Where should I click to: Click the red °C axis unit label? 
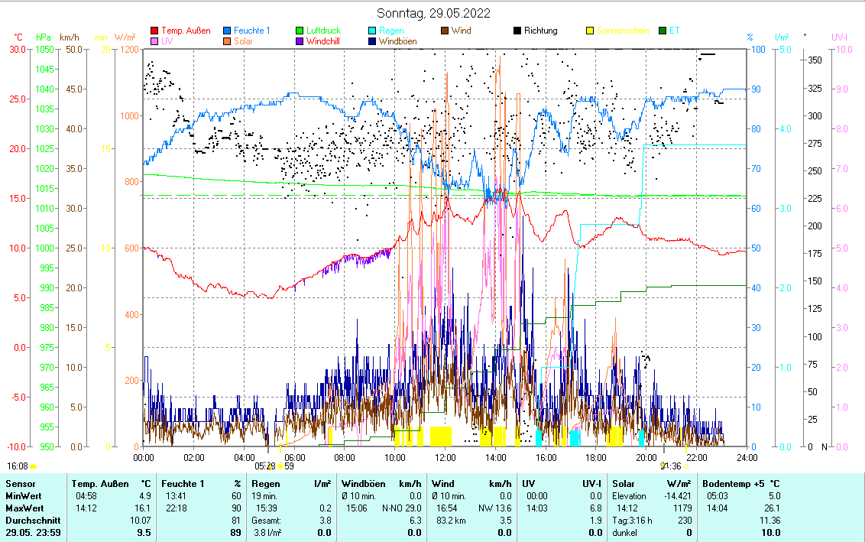(18, 37)
